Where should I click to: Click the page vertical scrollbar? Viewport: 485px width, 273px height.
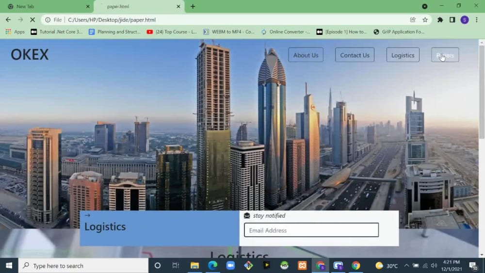482,92
